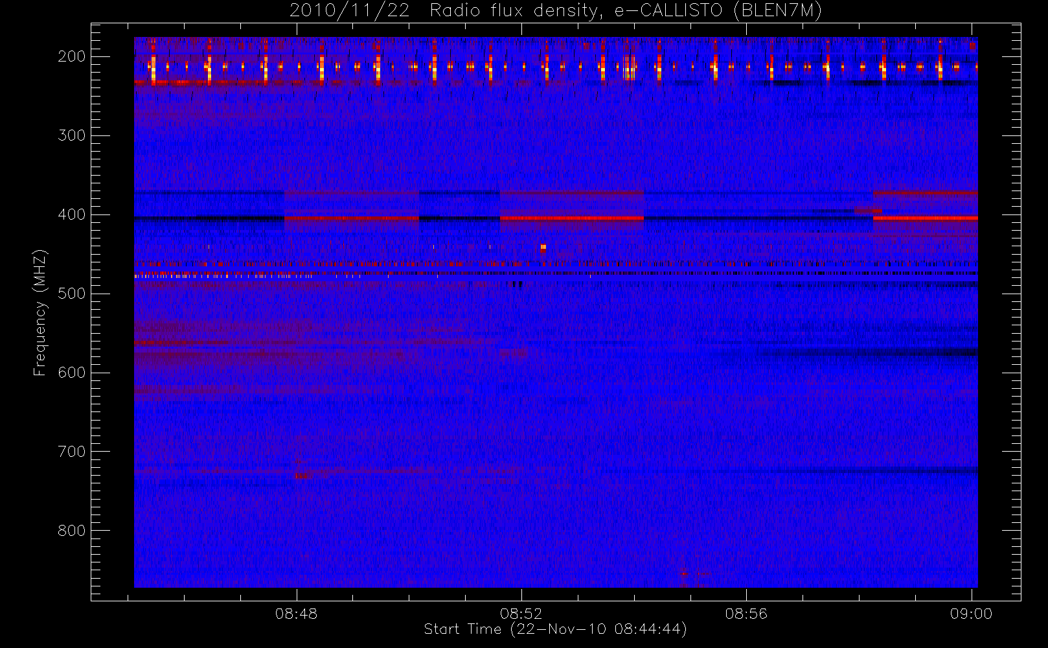Click the "Start Time (22-Nov-10 08:44:44)" axis label
Screen dimensions: 1048x648
555,629
